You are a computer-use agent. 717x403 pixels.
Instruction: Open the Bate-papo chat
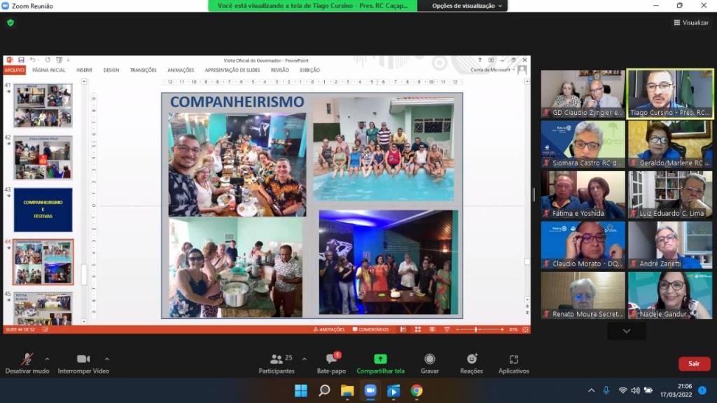click(331, 363)
